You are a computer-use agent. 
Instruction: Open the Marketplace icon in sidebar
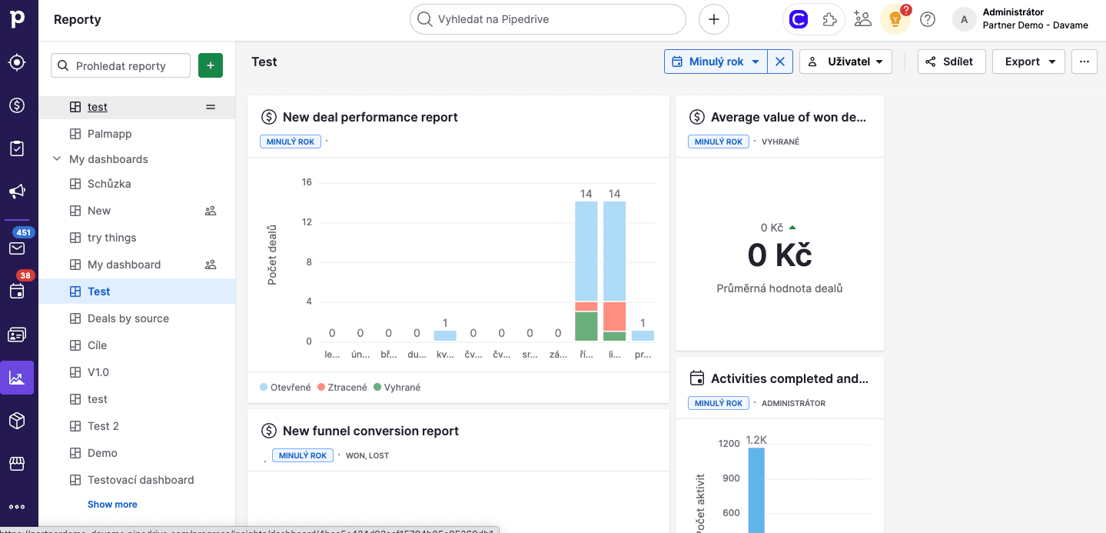click(x=17, y=464)
